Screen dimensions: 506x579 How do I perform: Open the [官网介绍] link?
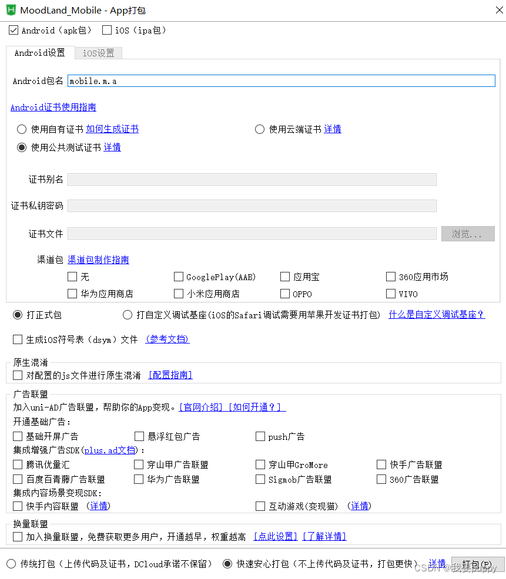pos(201,407)
